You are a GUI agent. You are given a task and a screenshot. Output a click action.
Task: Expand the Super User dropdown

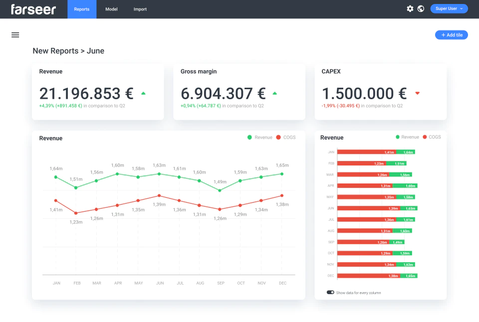point(449,8)
